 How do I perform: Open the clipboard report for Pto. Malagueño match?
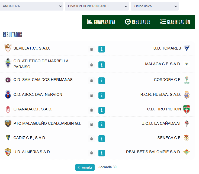[91, 124]
